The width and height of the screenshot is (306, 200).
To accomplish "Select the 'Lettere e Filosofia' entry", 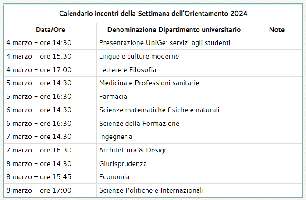I will [x=128, y=70].
